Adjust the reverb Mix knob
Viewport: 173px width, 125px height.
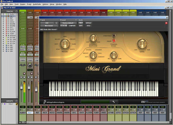[114, 55]
